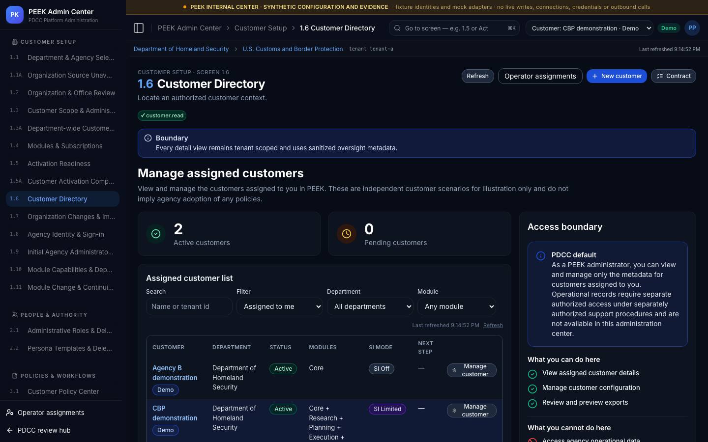Image resolution: width=708 pixels, height=442 pixels.
Task: Open the Contract button
Action: point(674,76)
